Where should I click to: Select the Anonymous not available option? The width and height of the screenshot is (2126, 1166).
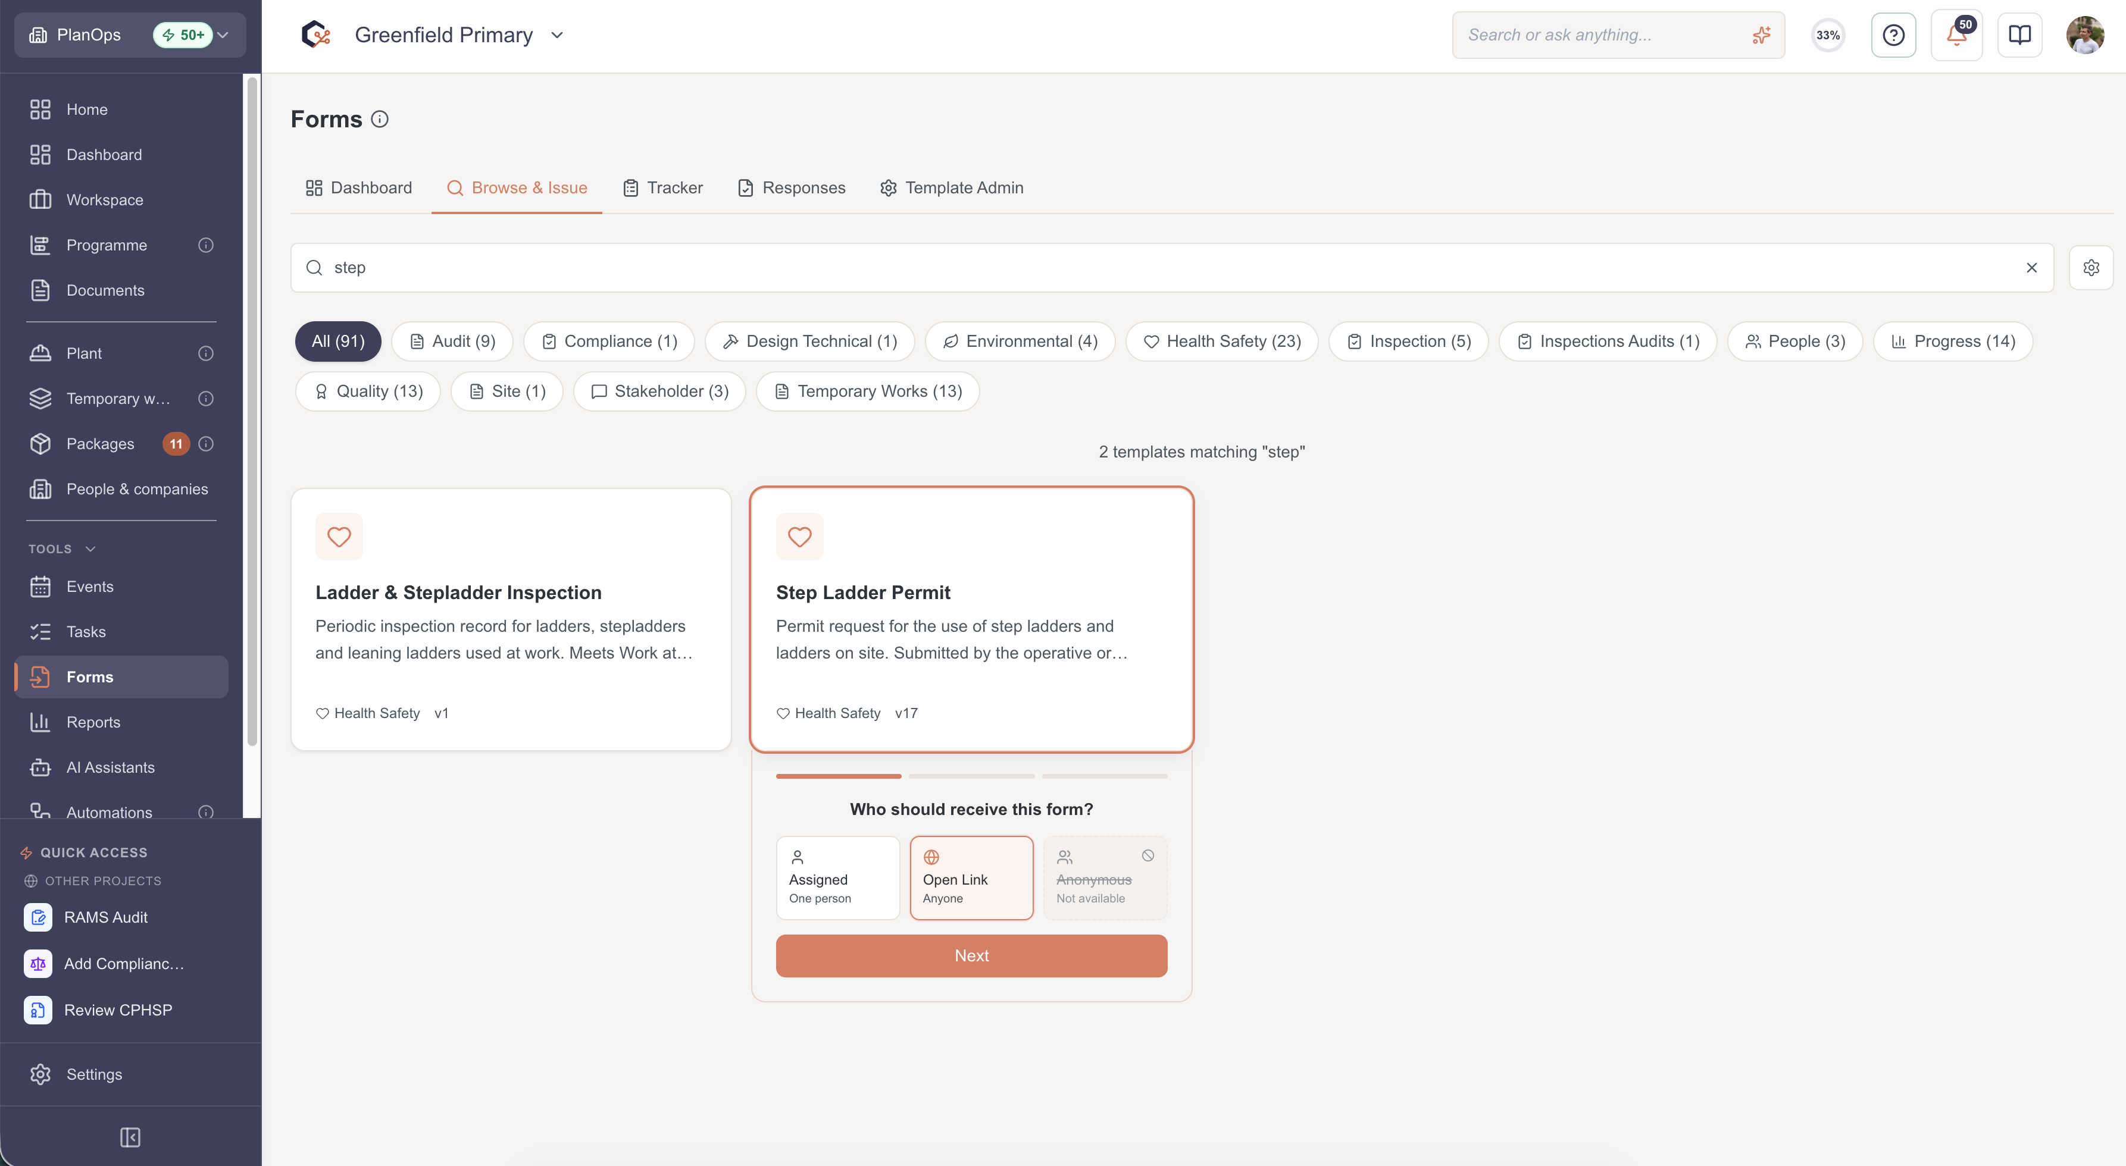(1105, 878)
